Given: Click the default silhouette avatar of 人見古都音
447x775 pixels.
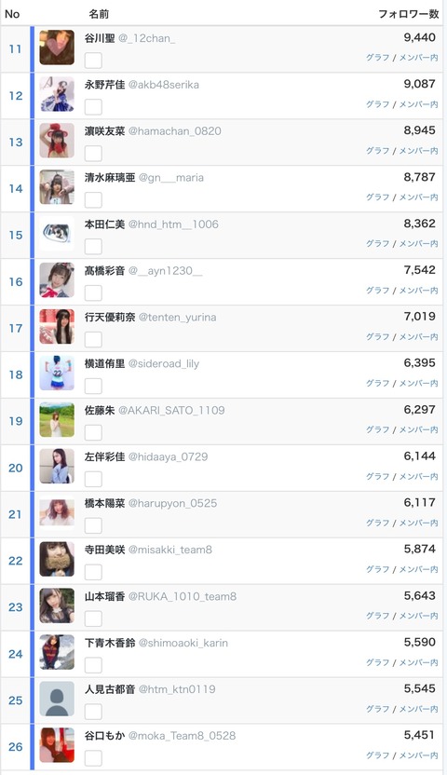Looking at the screenshot, I should 57,699.
